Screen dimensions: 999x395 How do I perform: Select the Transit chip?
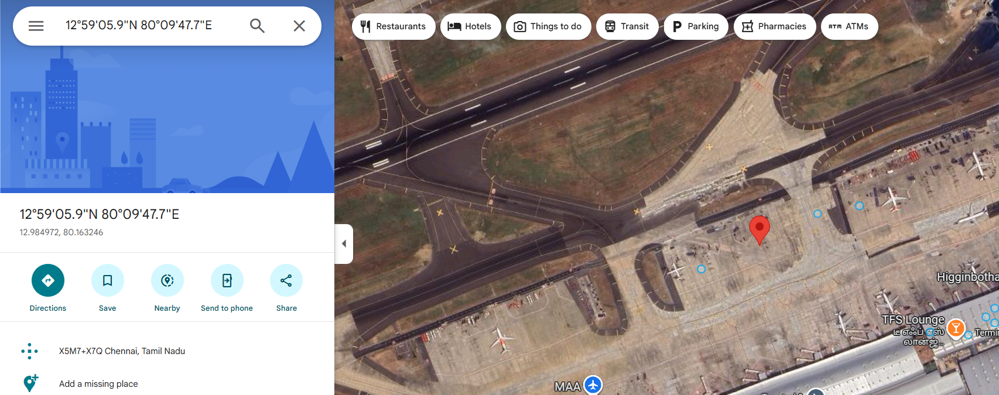click(627, 26)
